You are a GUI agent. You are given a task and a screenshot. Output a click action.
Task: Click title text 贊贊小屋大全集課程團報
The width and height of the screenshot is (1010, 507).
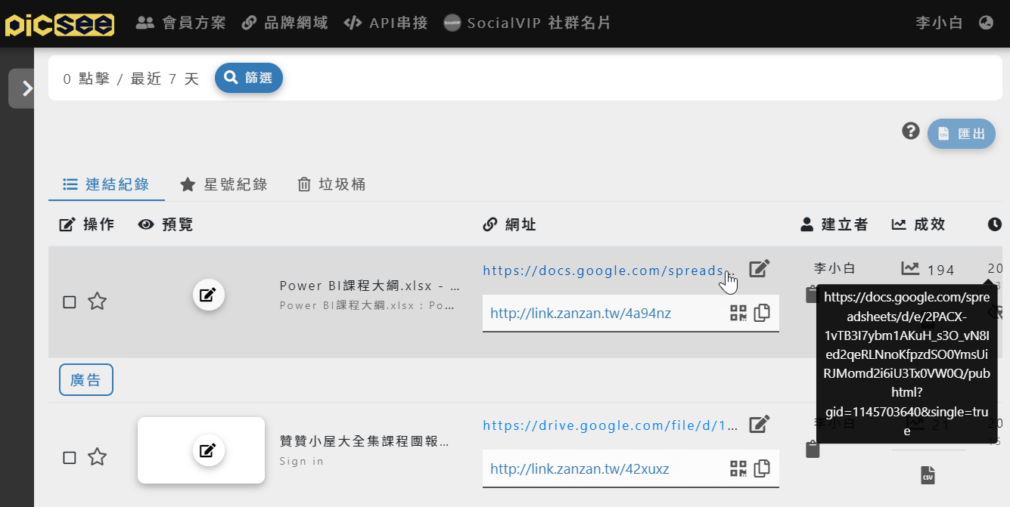[365, 442]
